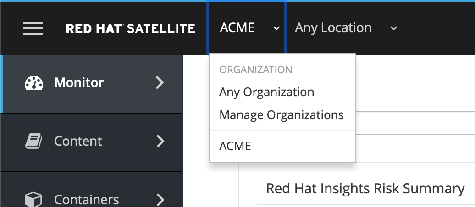Expand the Containers submenu chevron
Viewport: 475px width, 207px height.
tap(160, 200)
